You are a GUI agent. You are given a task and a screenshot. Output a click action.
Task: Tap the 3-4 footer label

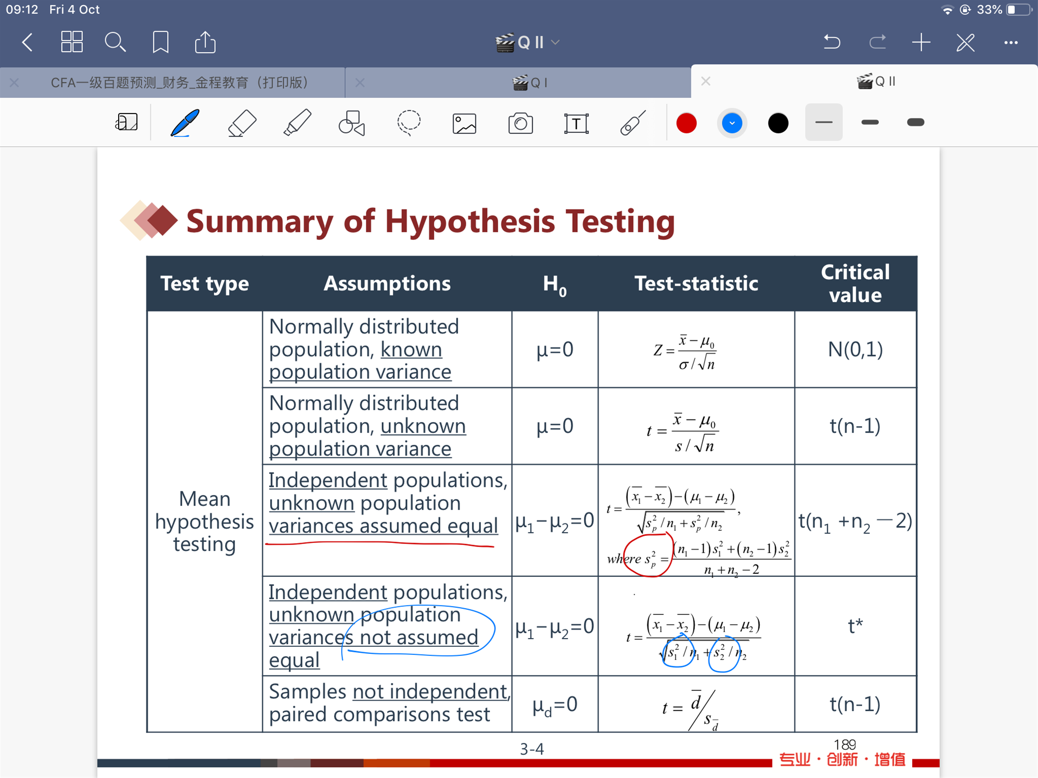[532, 749]
